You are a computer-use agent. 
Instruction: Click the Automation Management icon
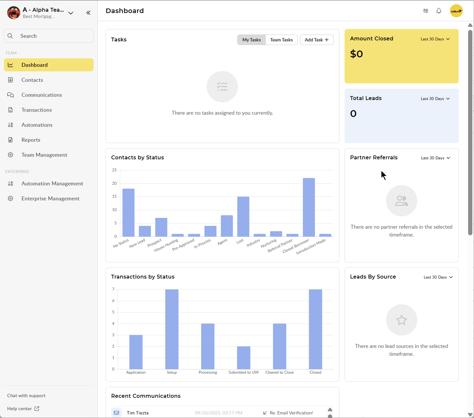[10, 183]
